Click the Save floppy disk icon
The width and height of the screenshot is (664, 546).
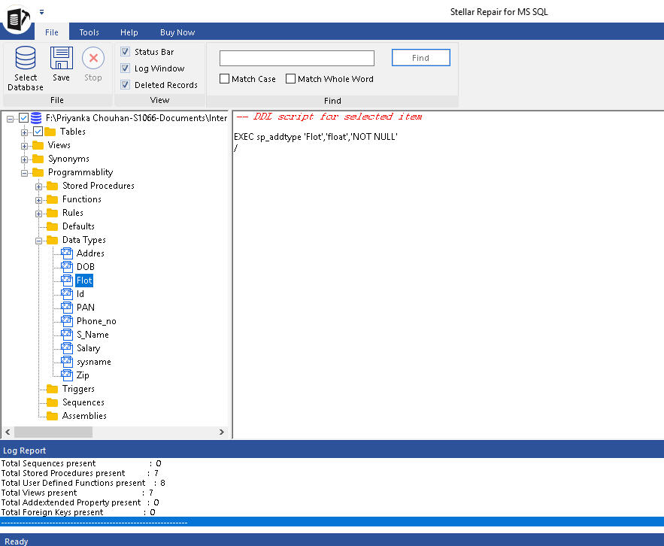(62, 58)
